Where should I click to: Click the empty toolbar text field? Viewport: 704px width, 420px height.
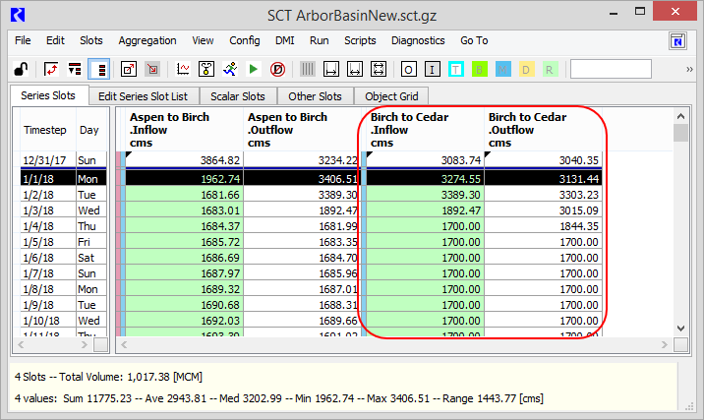(x=611, y=69)
